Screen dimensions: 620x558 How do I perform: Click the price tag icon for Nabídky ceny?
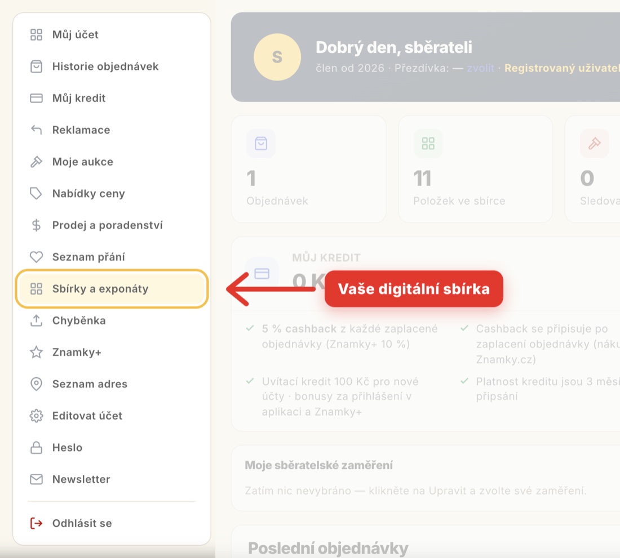pos(36,194)
